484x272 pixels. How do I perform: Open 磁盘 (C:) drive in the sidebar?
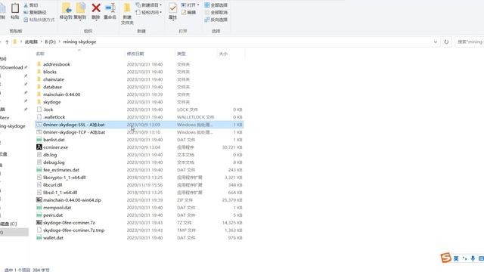(x=8, y=224)
